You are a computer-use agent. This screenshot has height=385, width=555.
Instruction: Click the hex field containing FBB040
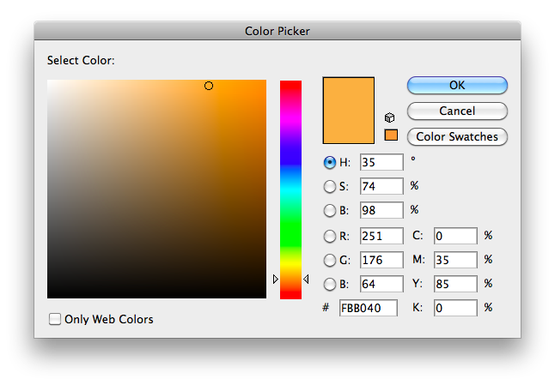(x=368, y=308)
